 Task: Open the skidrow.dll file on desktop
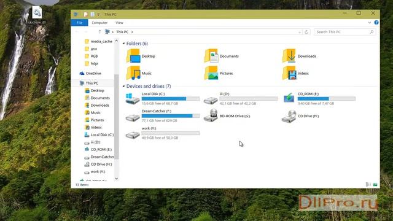click(37, 15)
